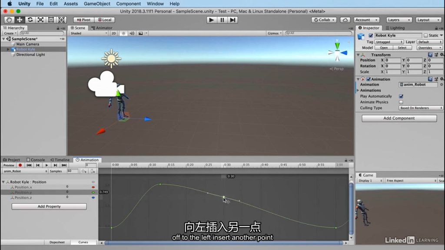Open the Component menu
The image size is (445, 250).
tap(128, 3)
